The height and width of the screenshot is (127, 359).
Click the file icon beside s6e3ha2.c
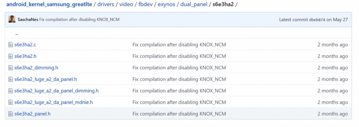click(x=10, y=45)
